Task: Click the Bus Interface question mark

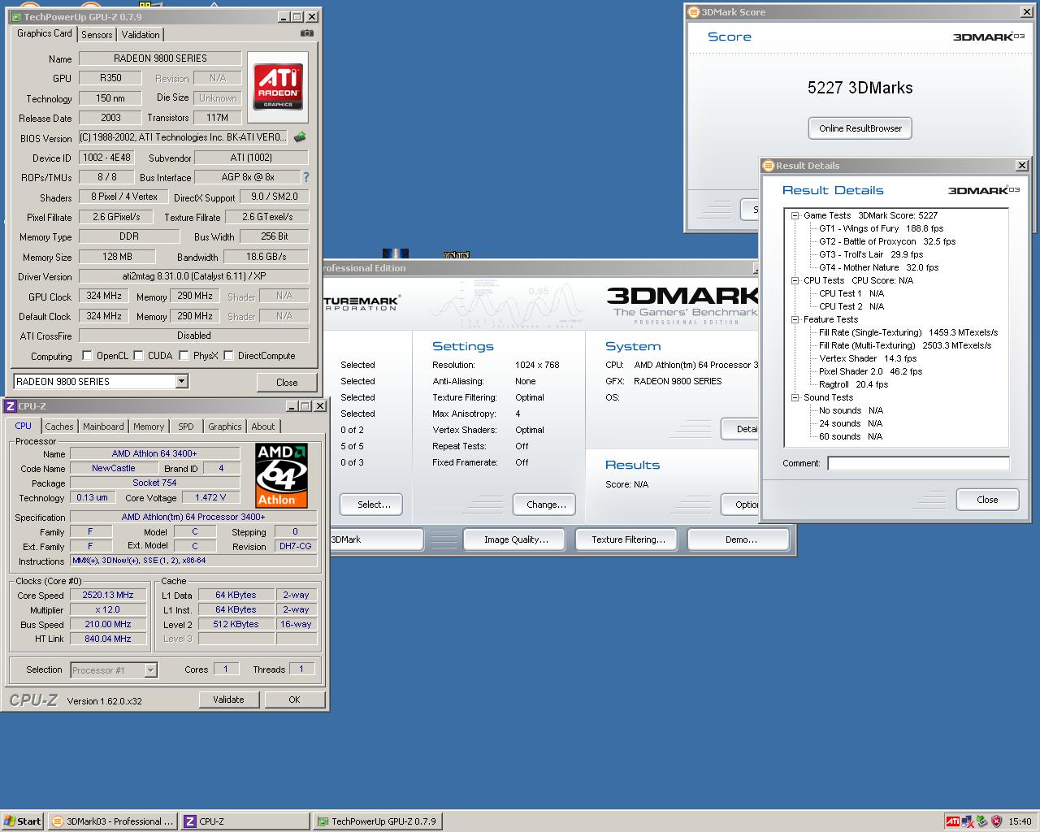Action: [305, 177]
